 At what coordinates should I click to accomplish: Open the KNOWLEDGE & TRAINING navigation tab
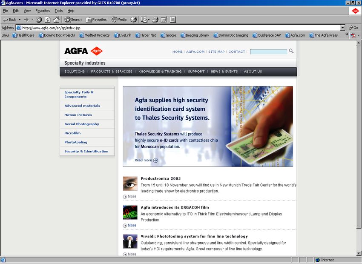pyautogui.click(x=160, y=72)
